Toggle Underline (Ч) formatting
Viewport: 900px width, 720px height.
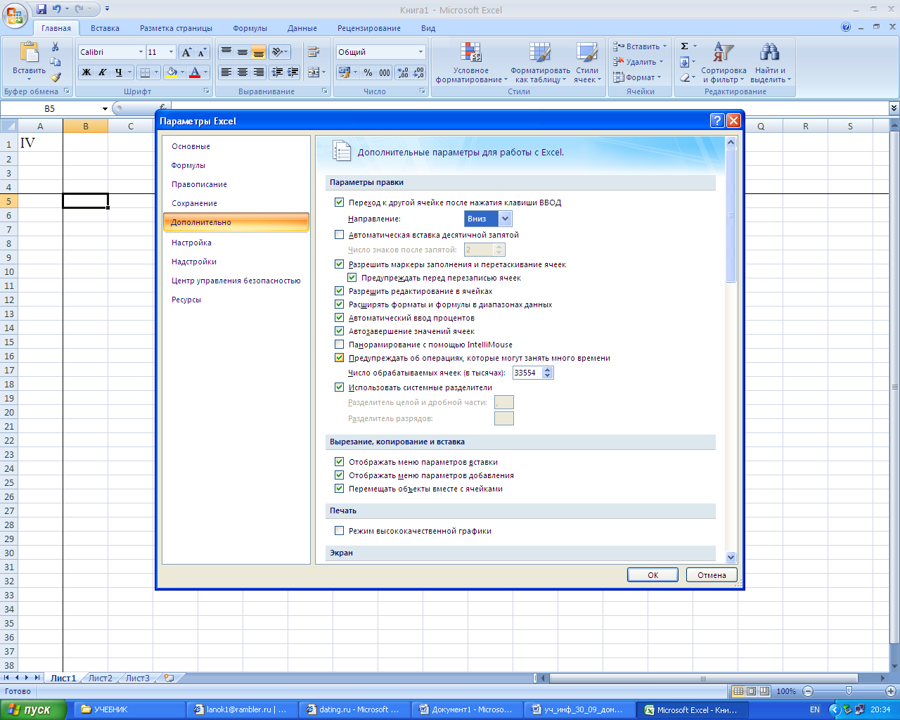(x=118, y=72)
